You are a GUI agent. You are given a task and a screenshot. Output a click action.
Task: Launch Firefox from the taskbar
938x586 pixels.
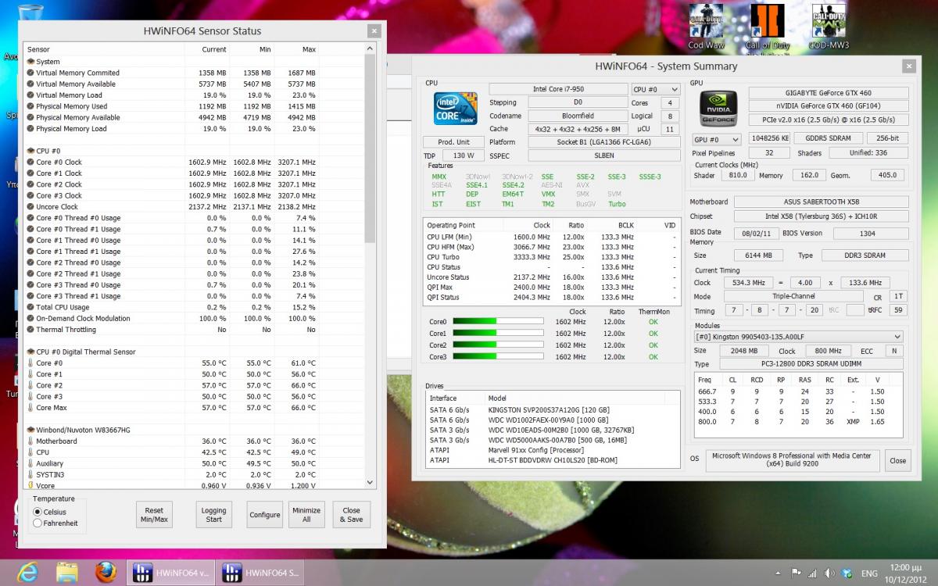click(x=106, y=572)
